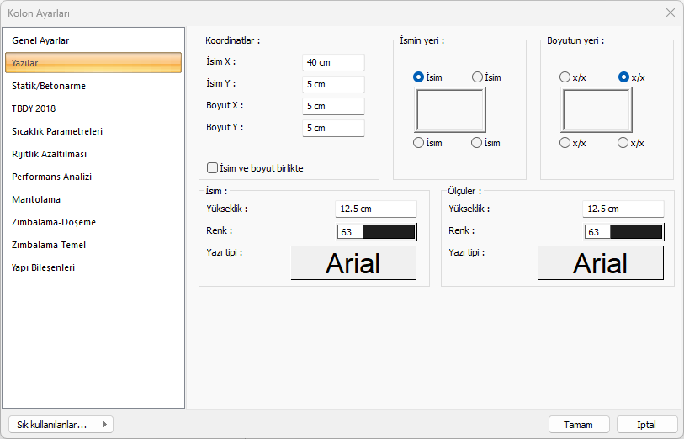Go to Performans Analizi settings
This screenshot has width=684, height=439.
51,177
